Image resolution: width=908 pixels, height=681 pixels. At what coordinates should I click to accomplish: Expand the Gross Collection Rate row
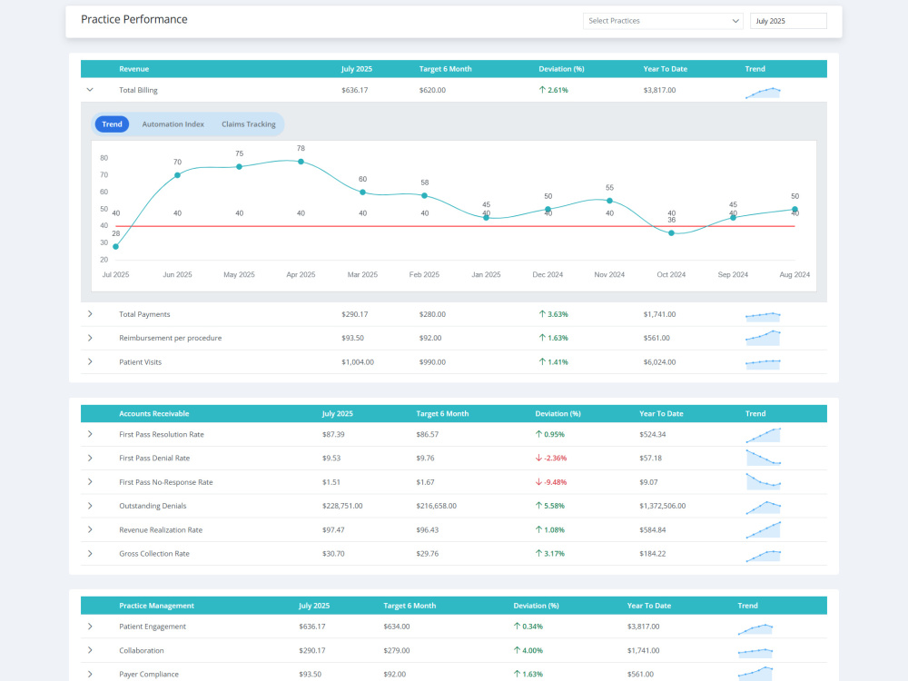pos(90,554)
